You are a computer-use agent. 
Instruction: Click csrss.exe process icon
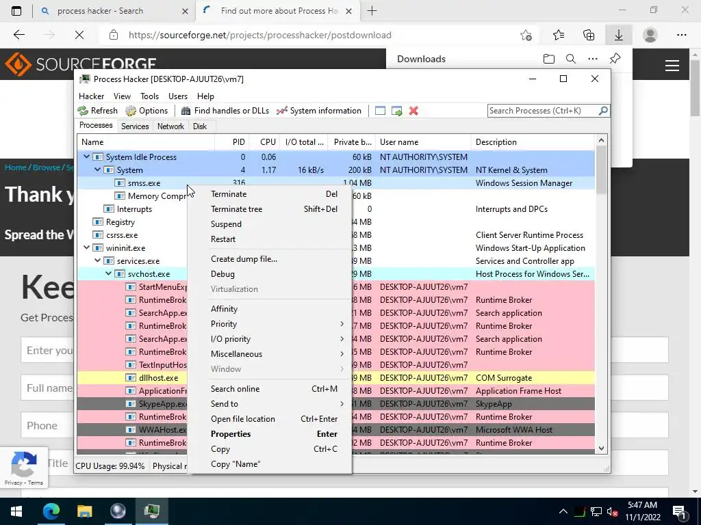(x=98, y=235)
